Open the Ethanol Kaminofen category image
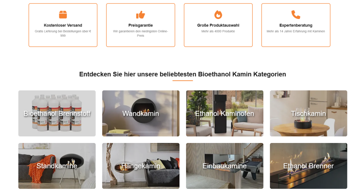 coord(225,113)
